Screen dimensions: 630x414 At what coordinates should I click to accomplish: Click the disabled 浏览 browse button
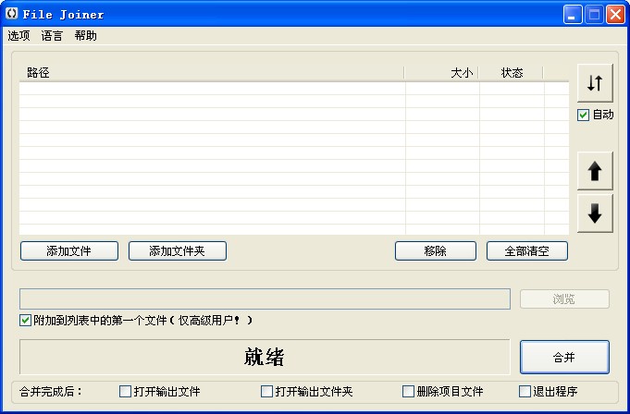point(564,298)
